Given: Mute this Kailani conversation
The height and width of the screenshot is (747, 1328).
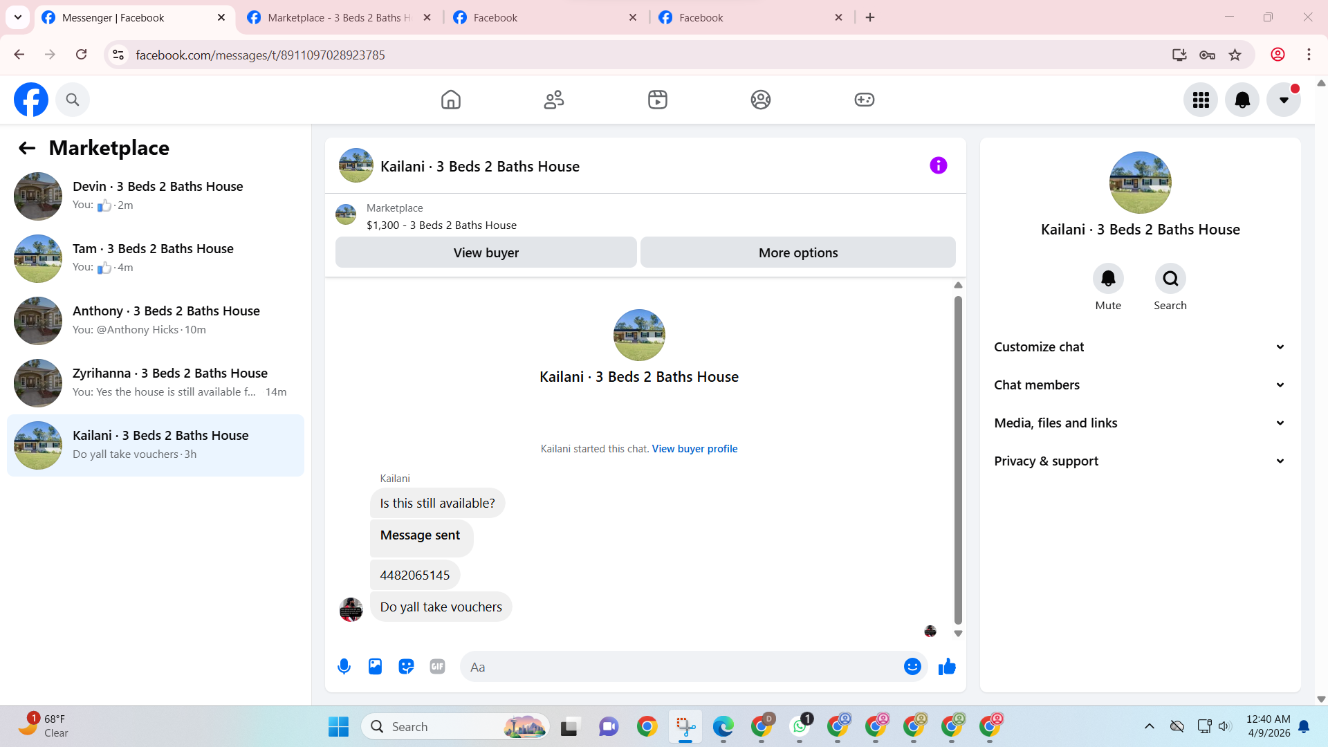Looking at the screenshot, I should [x=1108, y=279].
